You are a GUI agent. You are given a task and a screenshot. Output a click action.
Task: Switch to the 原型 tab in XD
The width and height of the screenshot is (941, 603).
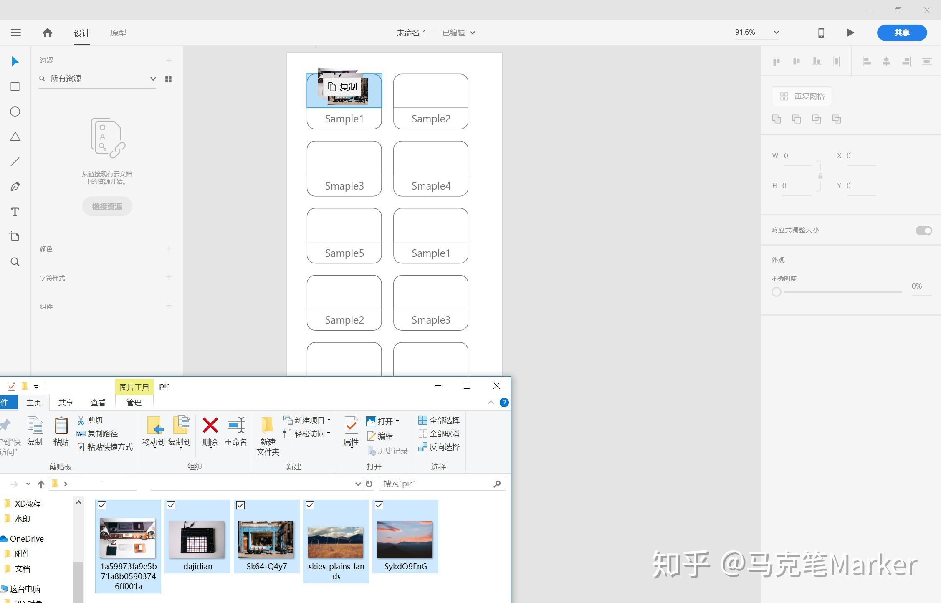(118, 33)
